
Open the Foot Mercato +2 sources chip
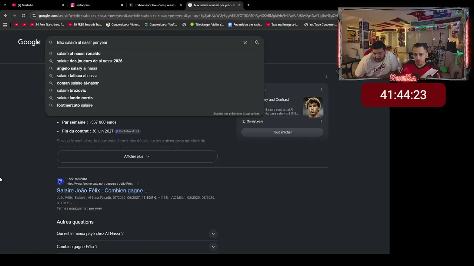[127, 131]
